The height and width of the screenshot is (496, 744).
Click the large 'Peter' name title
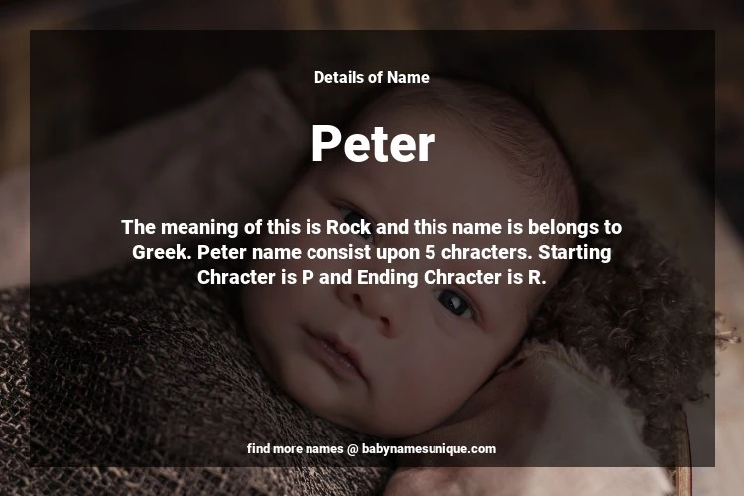[x=373, y=143]
